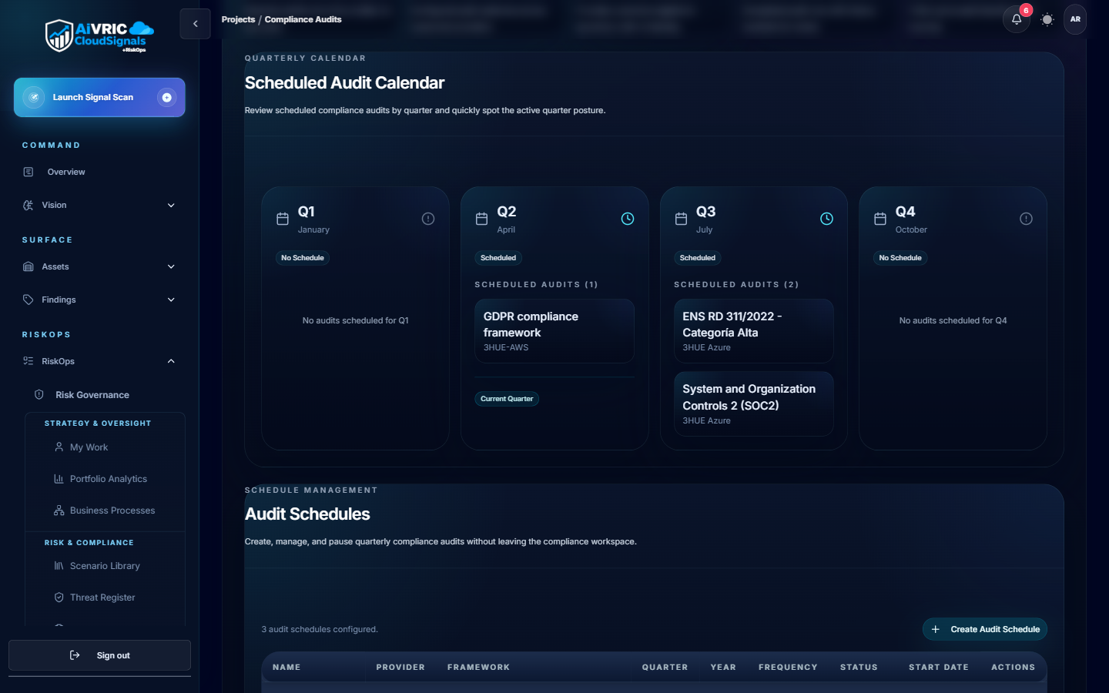Click the Vision sidebar icon
Screen dimensions: 1109x693
[x=28, y=205]
